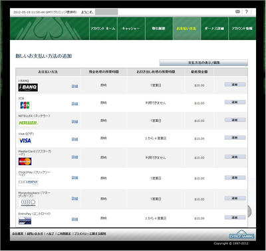Viewport: 266px width, 251px height.
Task: Open the 取引履歴 tab
Action: (159, 29)
